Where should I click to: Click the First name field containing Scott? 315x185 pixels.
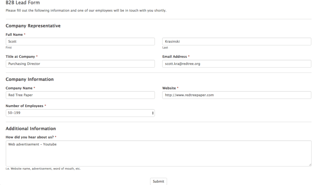click(80, 42)
